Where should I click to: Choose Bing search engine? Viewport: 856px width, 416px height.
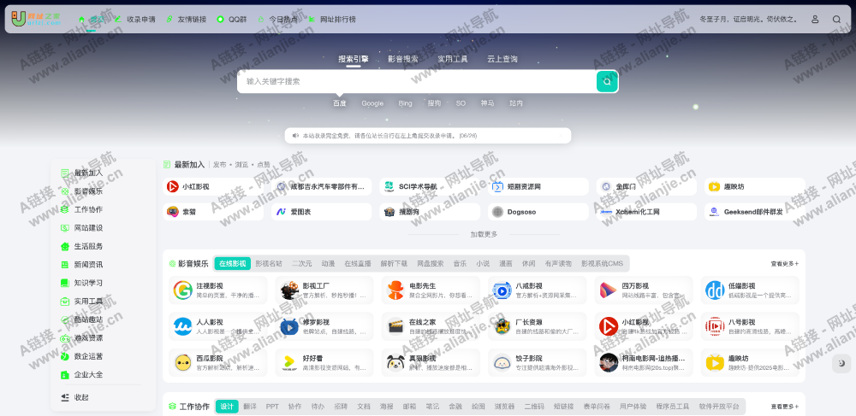pyautogui.click(x=405, y=103)
